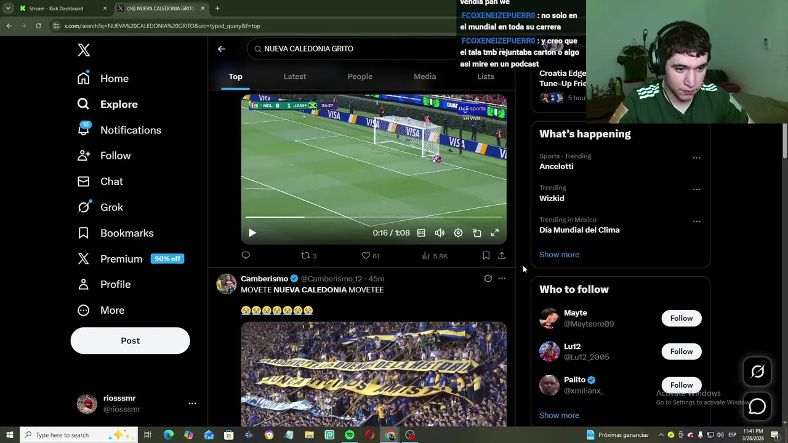Play the football video
The height and width of the screenshot is (443, 788).
pyautogui.click(x=252, y=233)
